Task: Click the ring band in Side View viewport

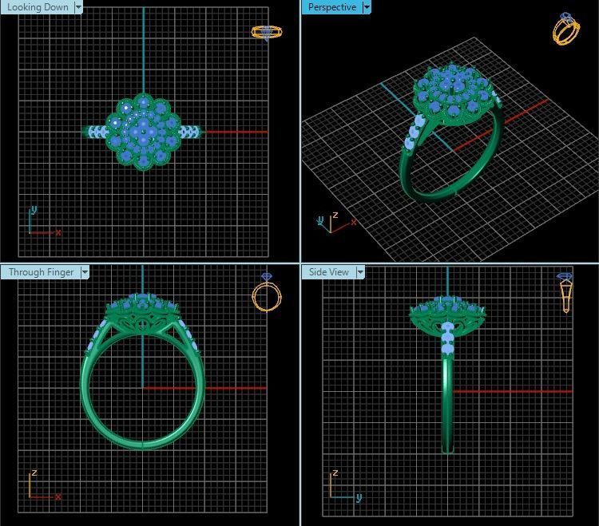Action: coord(448,405)
